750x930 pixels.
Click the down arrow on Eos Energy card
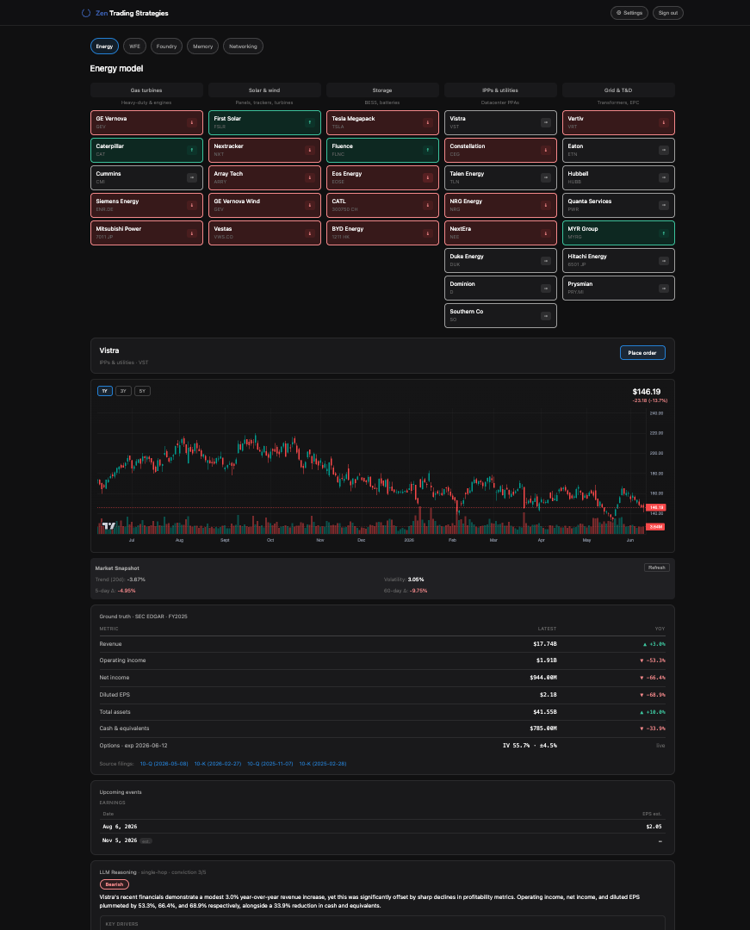click(x=427, y=177)
